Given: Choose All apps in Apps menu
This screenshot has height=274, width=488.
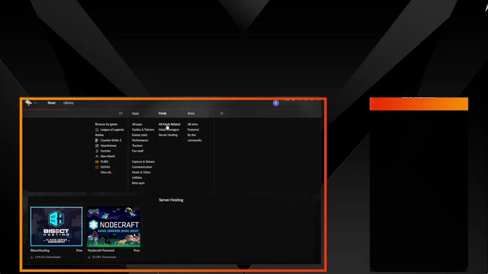Looking at the screenshot, I should (137, 124).
